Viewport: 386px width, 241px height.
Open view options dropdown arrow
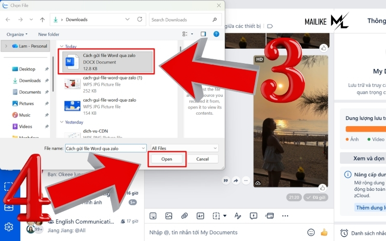pos(192,34)
